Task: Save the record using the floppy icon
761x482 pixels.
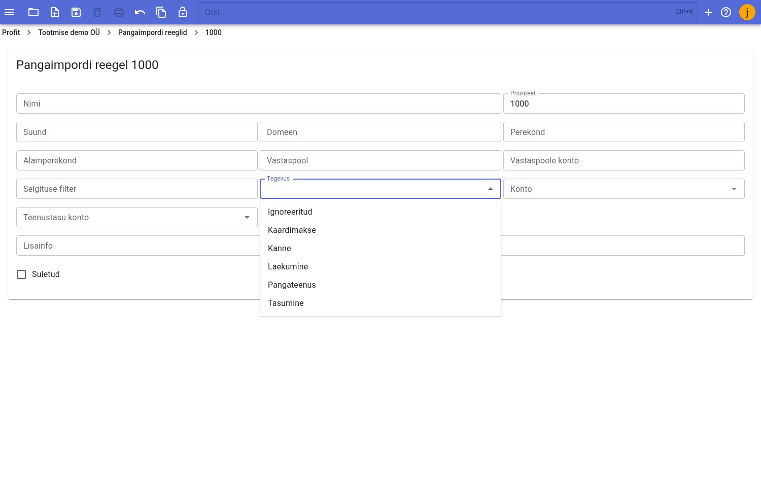Action: [x=76, y=12]
